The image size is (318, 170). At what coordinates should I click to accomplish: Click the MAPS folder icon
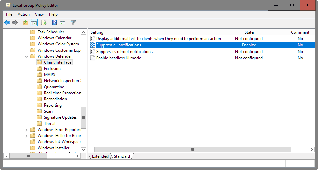39,75
